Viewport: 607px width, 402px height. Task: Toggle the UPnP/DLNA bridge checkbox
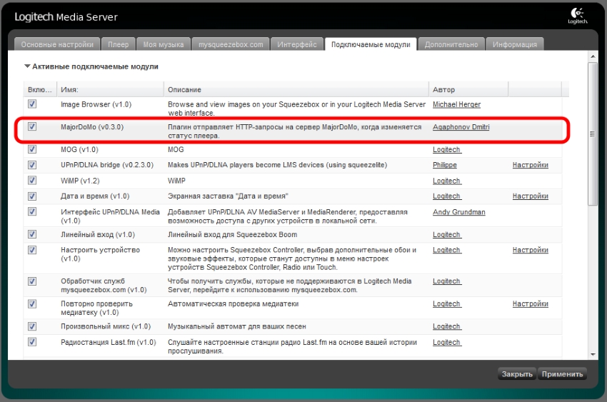tap(32, 165)
